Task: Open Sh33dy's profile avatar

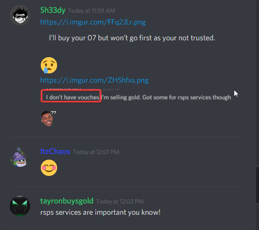Action: 20,15
